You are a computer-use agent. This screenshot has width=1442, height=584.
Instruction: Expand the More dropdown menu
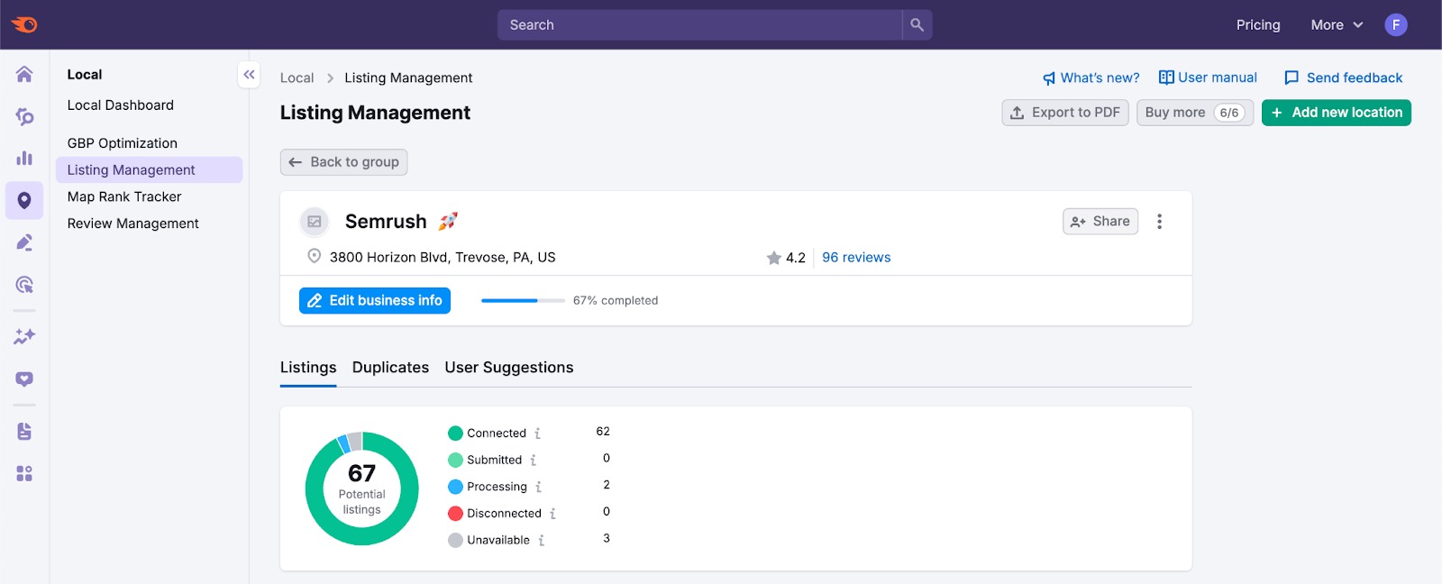1336,25
